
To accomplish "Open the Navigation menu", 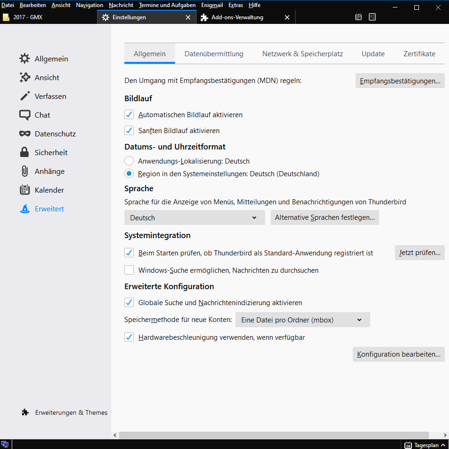I will 90,5.
